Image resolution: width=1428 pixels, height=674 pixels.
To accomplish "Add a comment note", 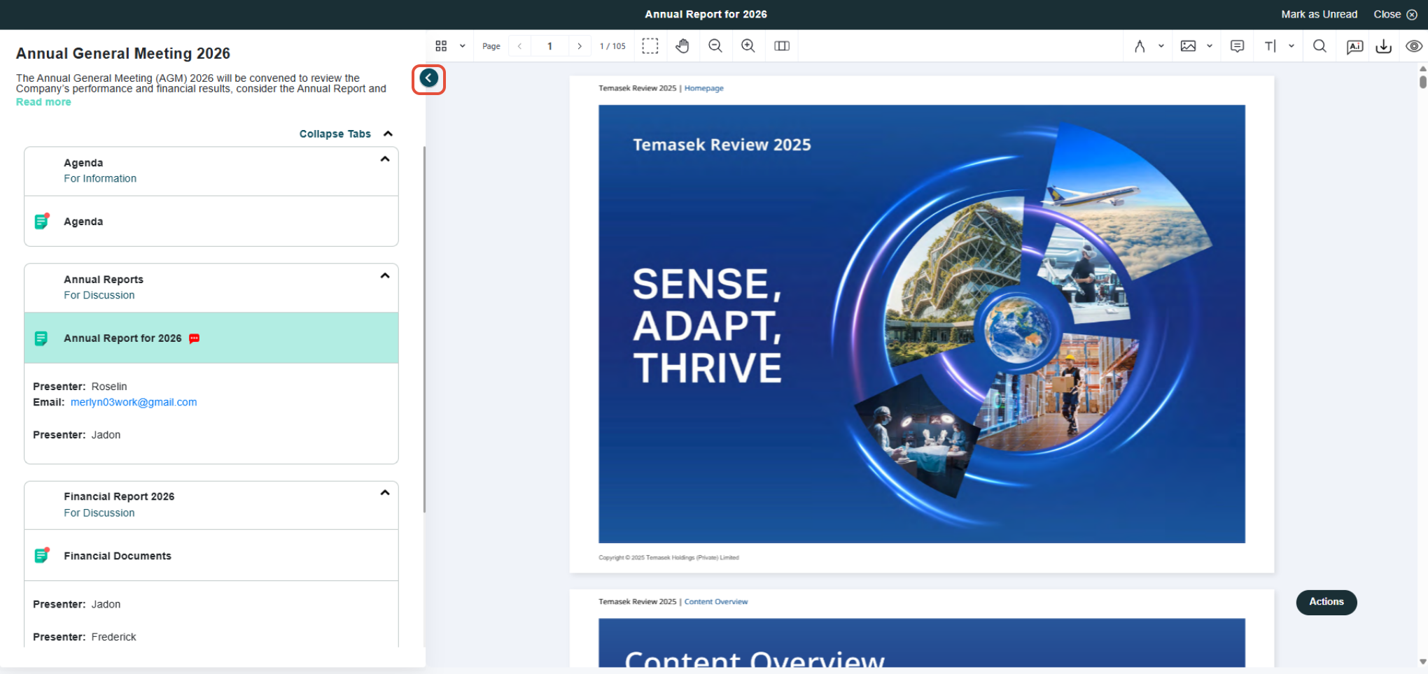I will click(x=1238, y=46).
